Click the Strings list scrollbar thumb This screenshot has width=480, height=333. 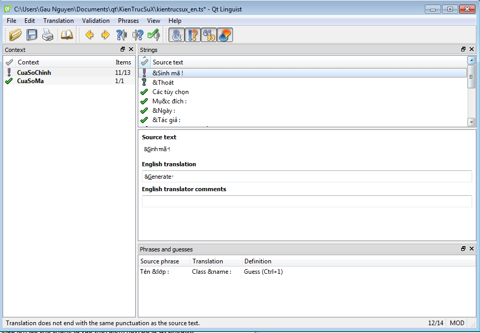pos(472,76)
